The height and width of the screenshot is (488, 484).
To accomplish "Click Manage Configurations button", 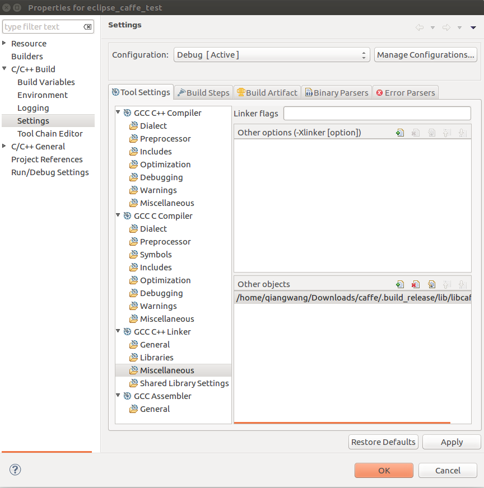I will click(425, 55).
